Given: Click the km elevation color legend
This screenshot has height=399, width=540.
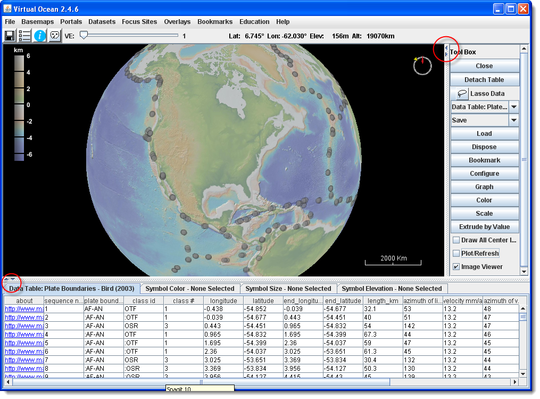Looking at the screenshot, I should [19, 107].
